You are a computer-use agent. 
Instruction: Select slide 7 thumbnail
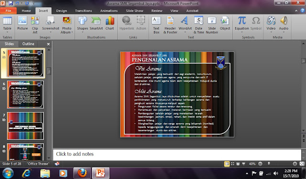[x=25, y=126]
